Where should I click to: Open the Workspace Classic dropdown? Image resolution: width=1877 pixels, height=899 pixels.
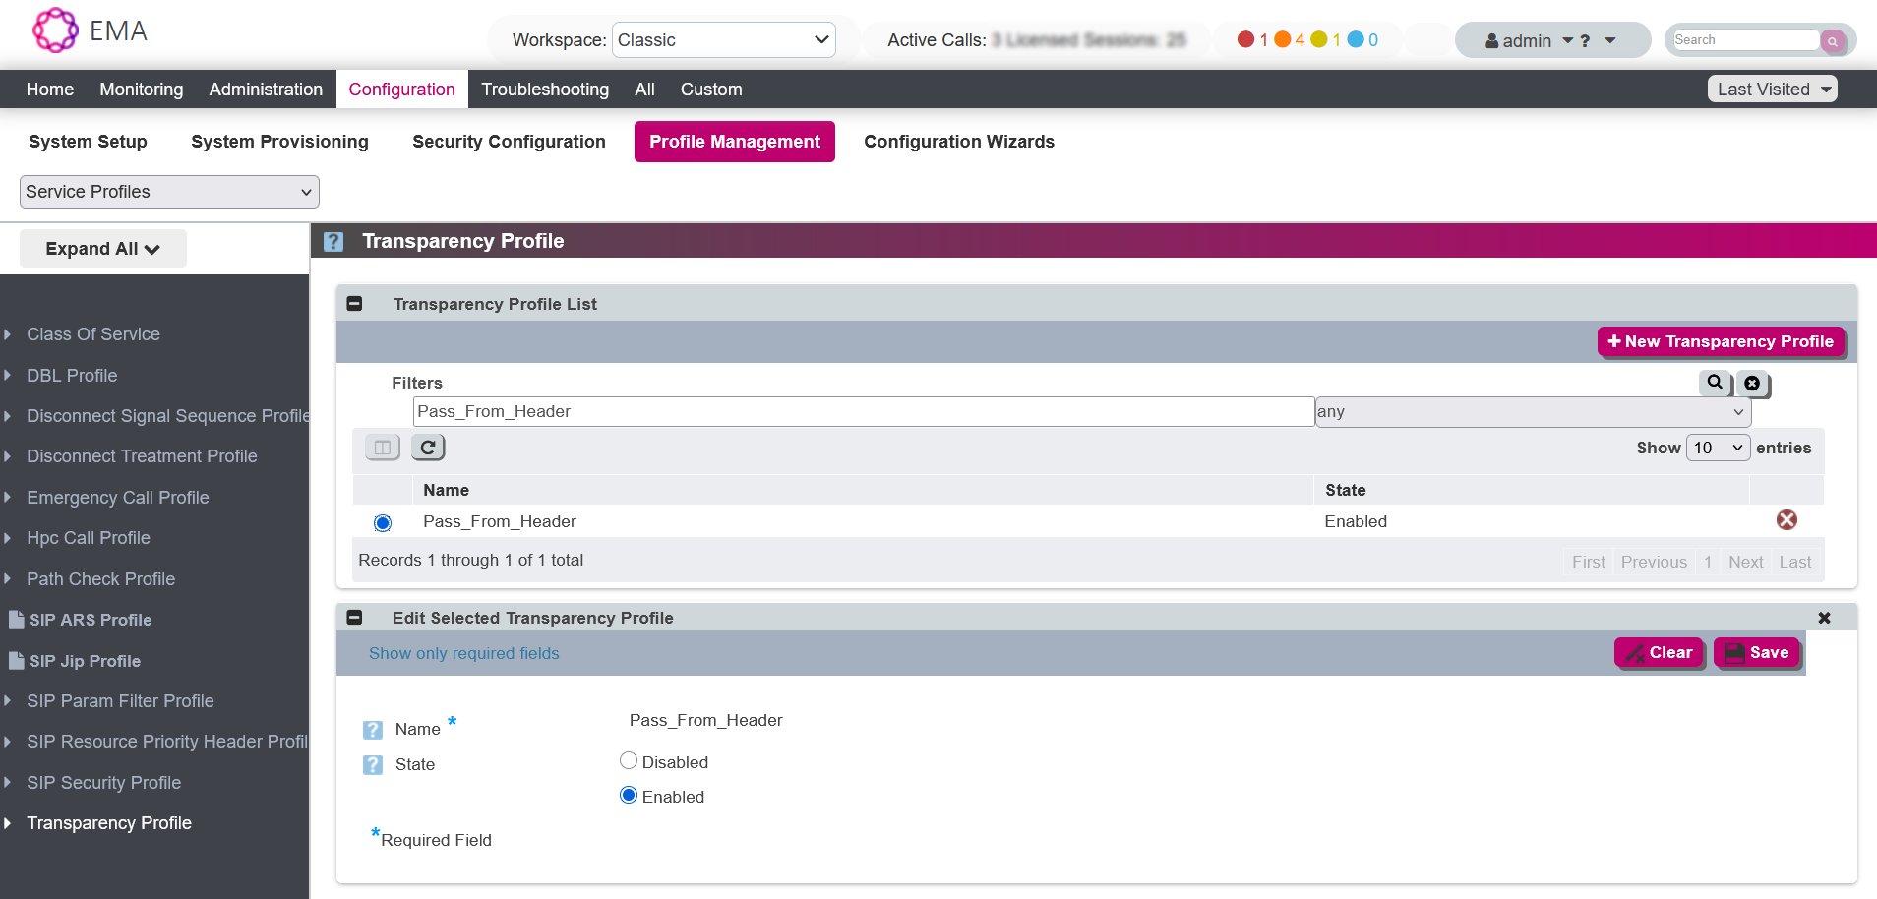pyautogui.click(x=723, y=40)
